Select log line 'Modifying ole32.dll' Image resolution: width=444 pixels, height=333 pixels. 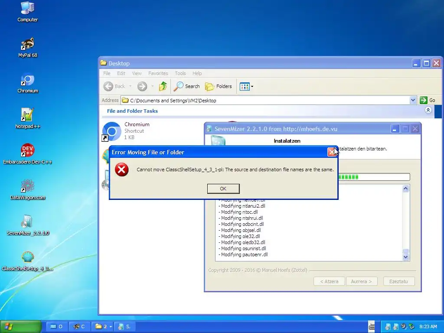(239, 236)
